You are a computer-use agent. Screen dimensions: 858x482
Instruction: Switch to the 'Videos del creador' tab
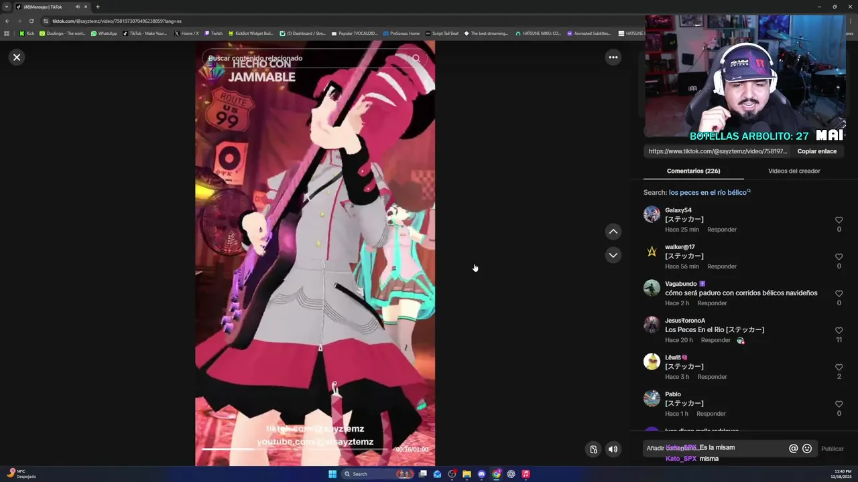click(x=794, y=171)
